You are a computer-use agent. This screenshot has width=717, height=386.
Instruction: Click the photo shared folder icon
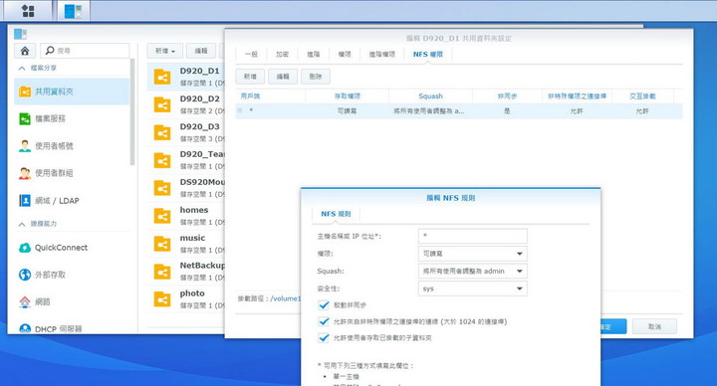point(162,299)
